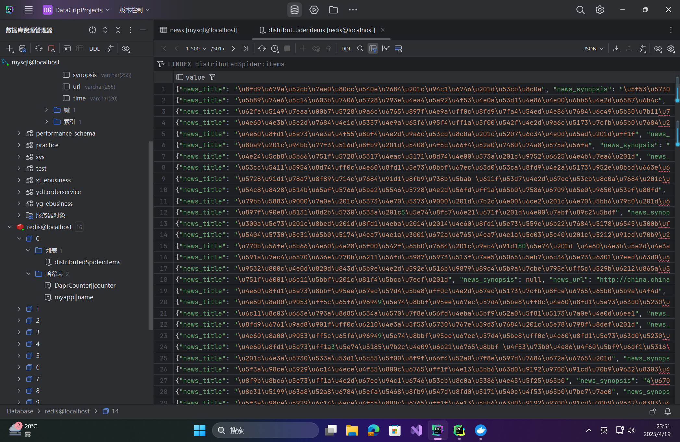Click the export data download icon

[616, 48]
